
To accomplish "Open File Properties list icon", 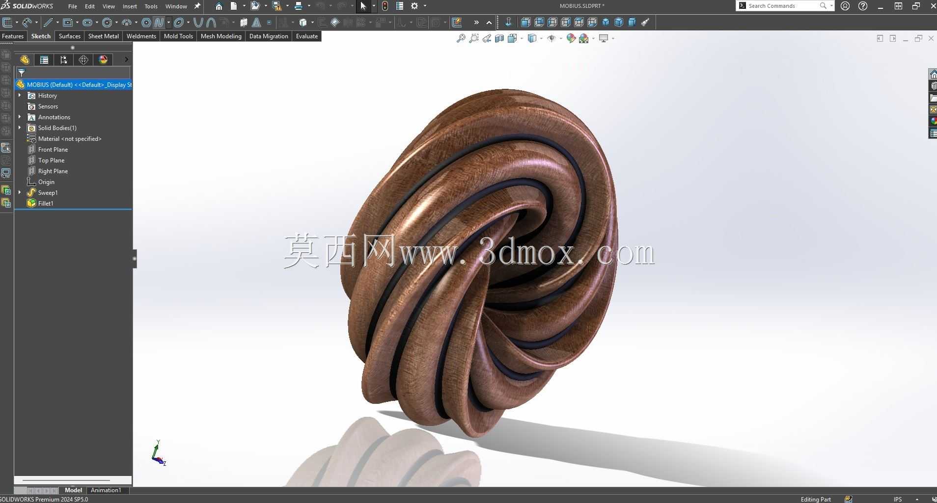I will click(x=400, y=6).
